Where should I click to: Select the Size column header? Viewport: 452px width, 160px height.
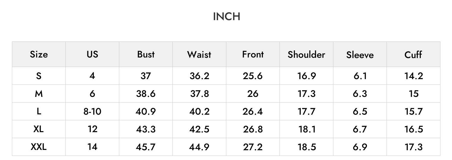point(39,55)
